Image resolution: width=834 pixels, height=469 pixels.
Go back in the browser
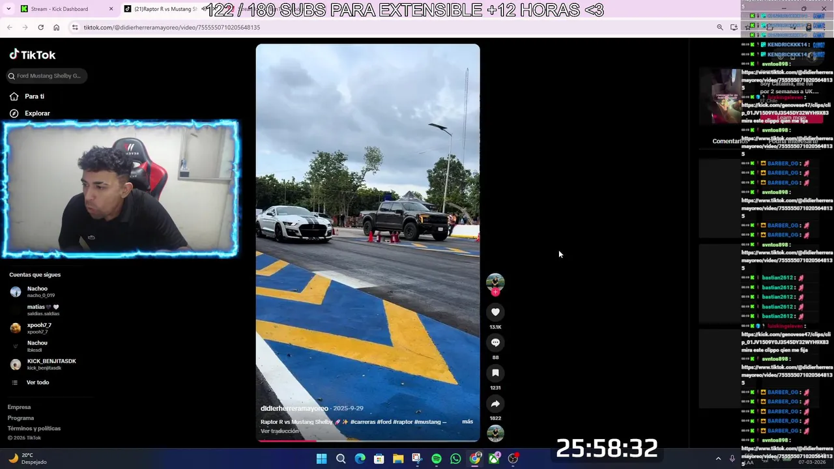[x=9, y=27]
